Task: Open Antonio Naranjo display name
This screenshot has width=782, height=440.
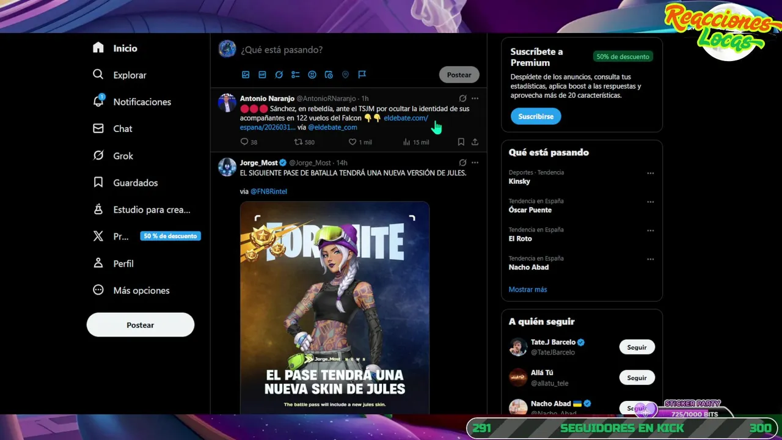Action: 267,98
